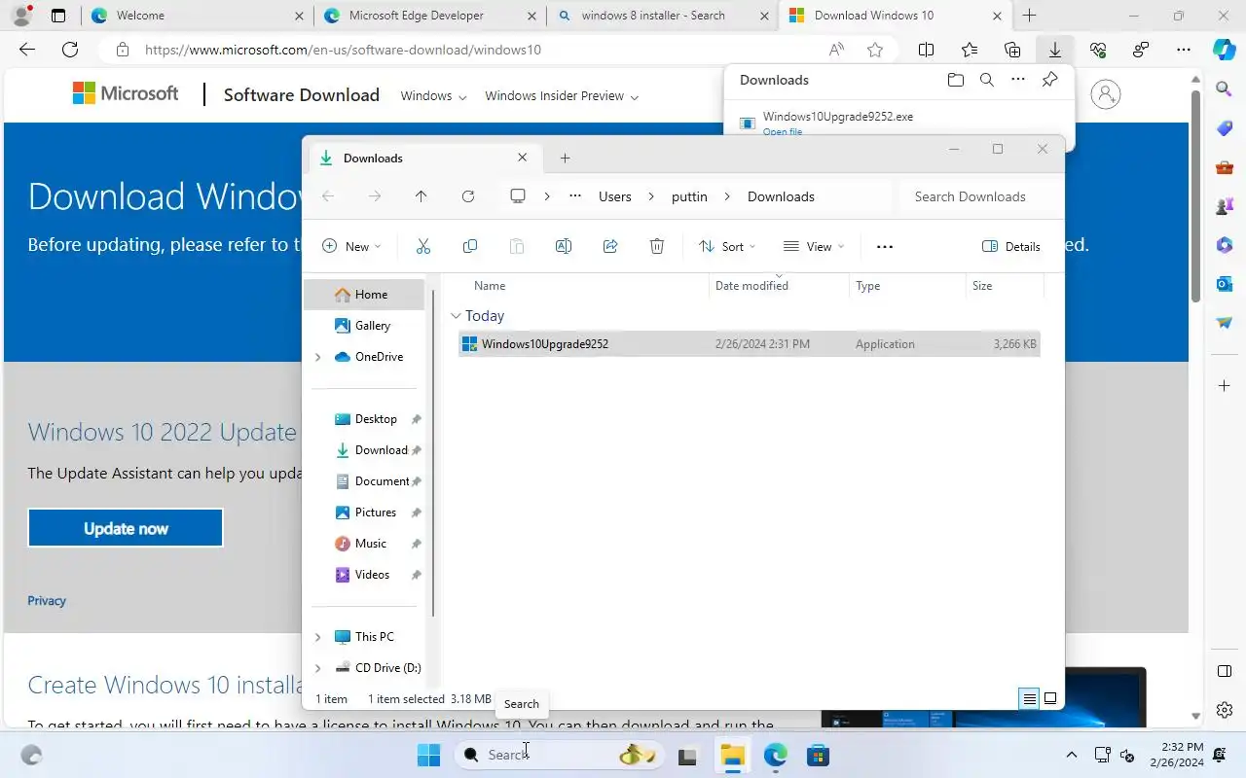Image resolution: width=1246 pixels, height=778 pixels.
Task: Switch to the Welcome tab in Edge
Action: pyautogui.click(x=198, y=16)
